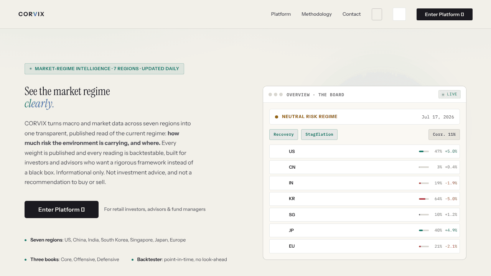Open the Contact nav link

point(351,14)
